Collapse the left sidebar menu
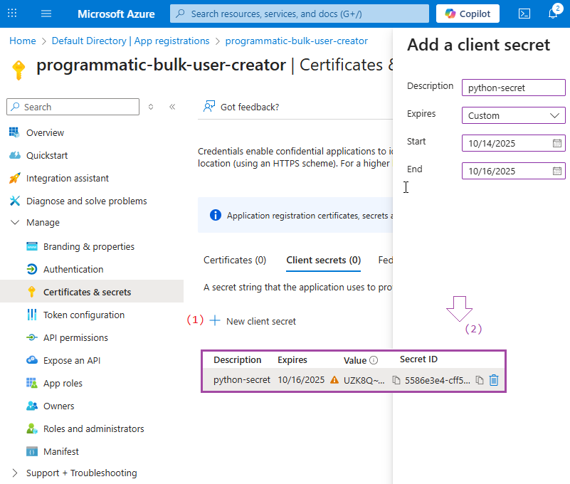This screenshot has width=570, height=484. 172,107
